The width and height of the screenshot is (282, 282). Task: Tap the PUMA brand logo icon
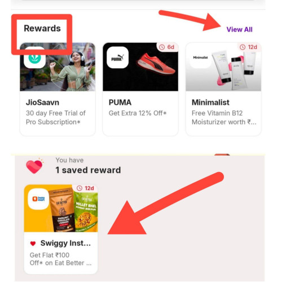(117, 58)
